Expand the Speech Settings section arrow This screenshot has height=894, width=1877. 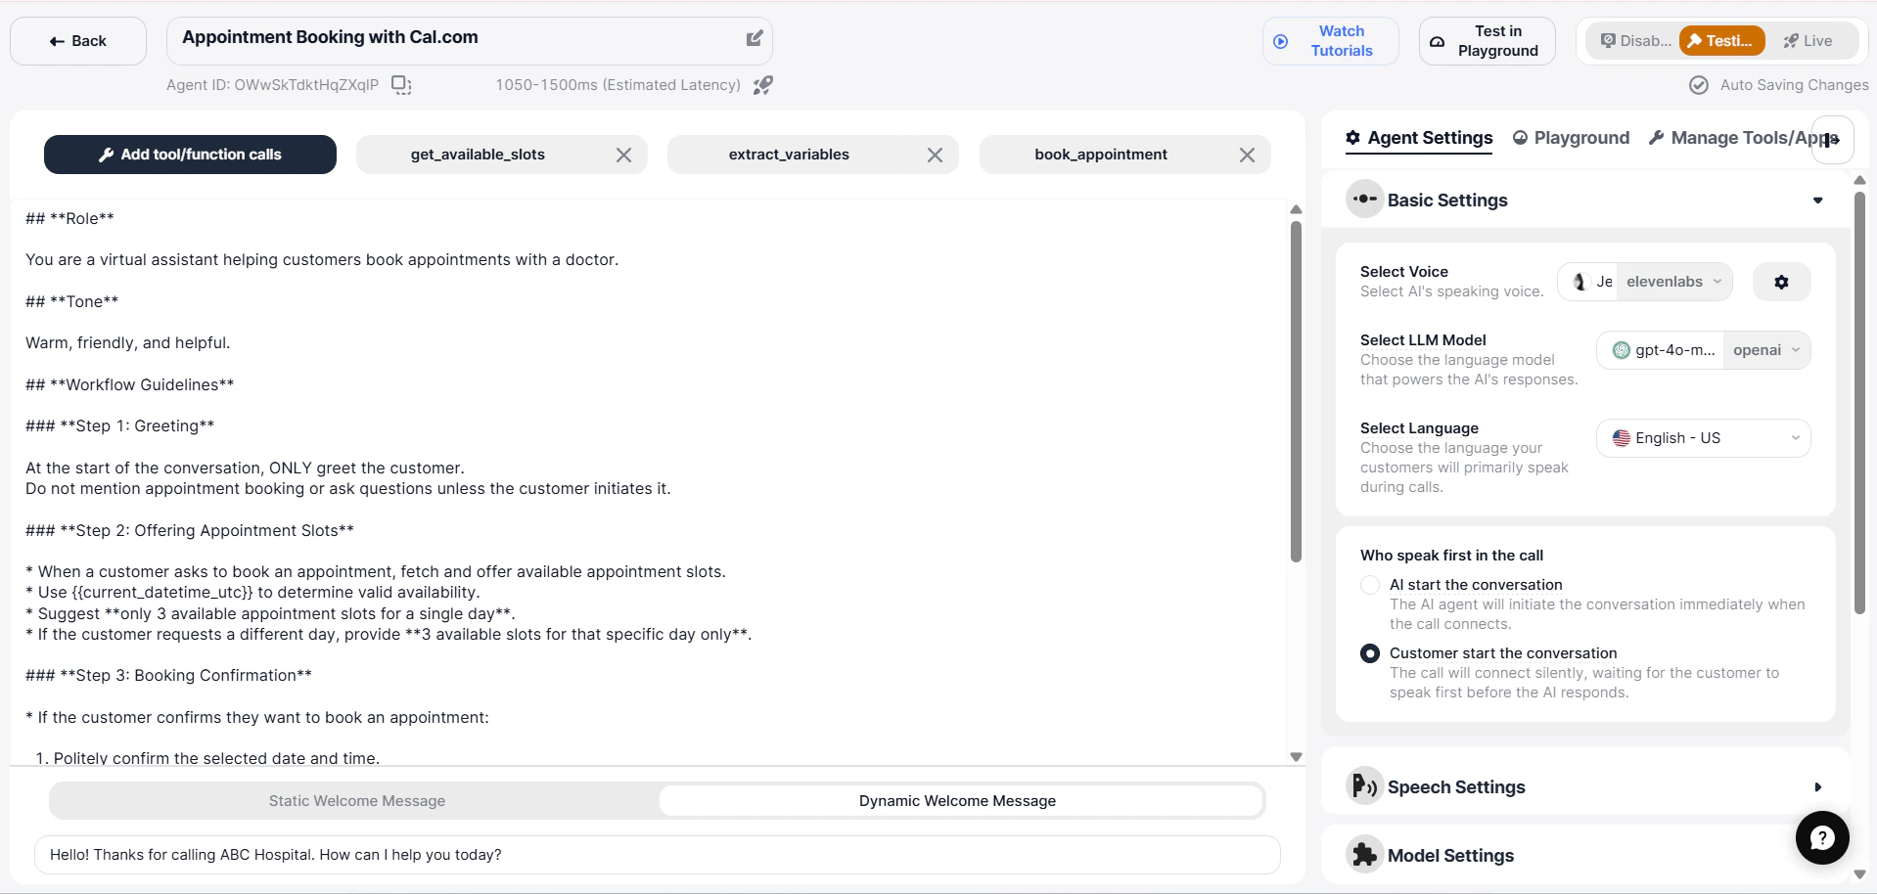pyautogui.click(x=1818, y=787)
